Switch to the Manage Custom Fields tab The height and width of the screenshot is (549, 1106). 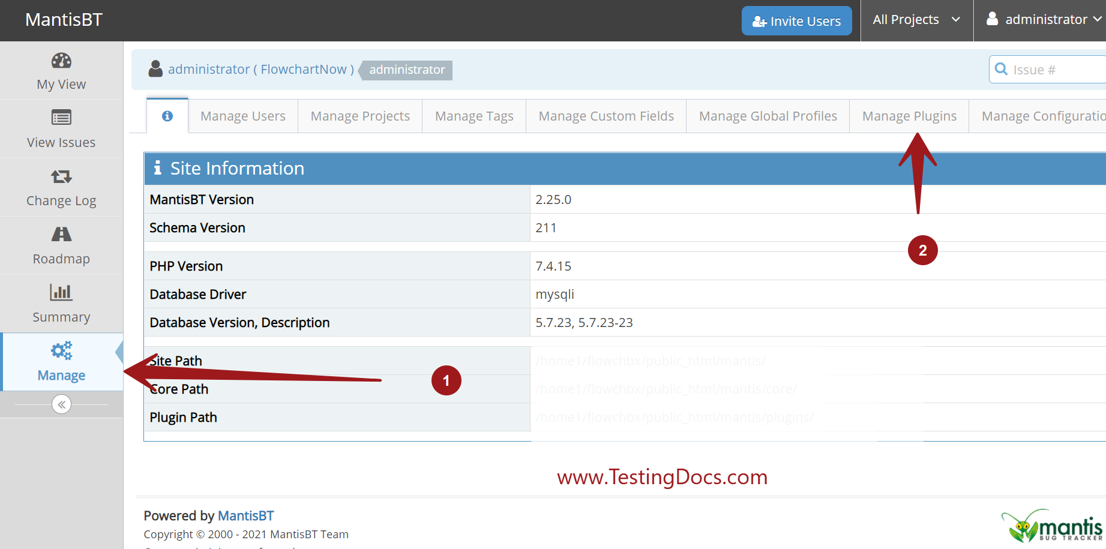click(606, 116)
